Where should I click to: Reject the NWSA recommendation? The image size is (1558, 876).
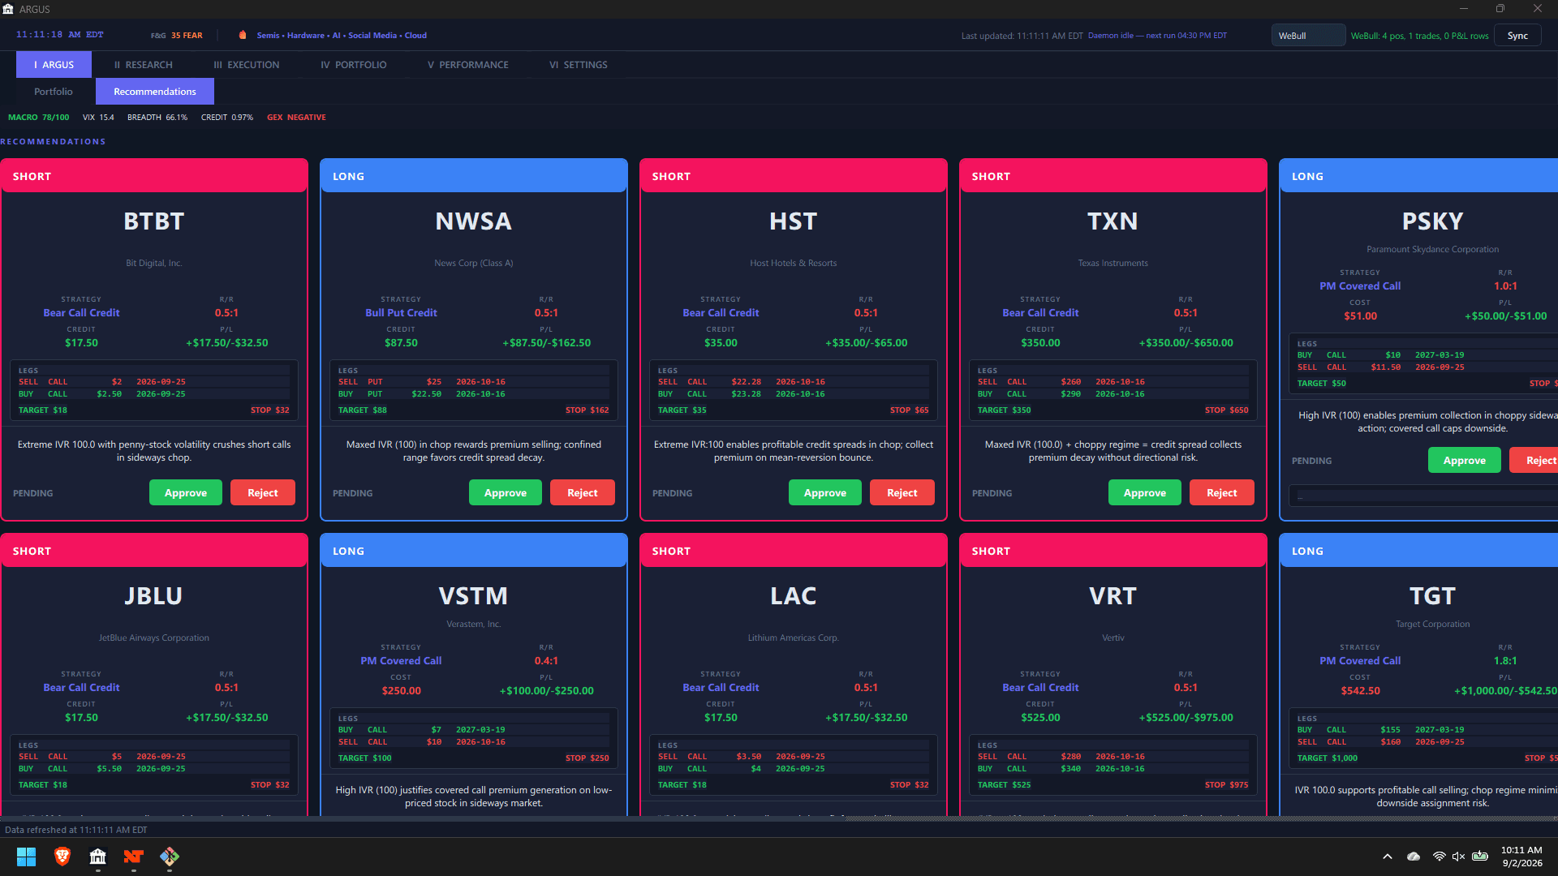pos(583,492)
